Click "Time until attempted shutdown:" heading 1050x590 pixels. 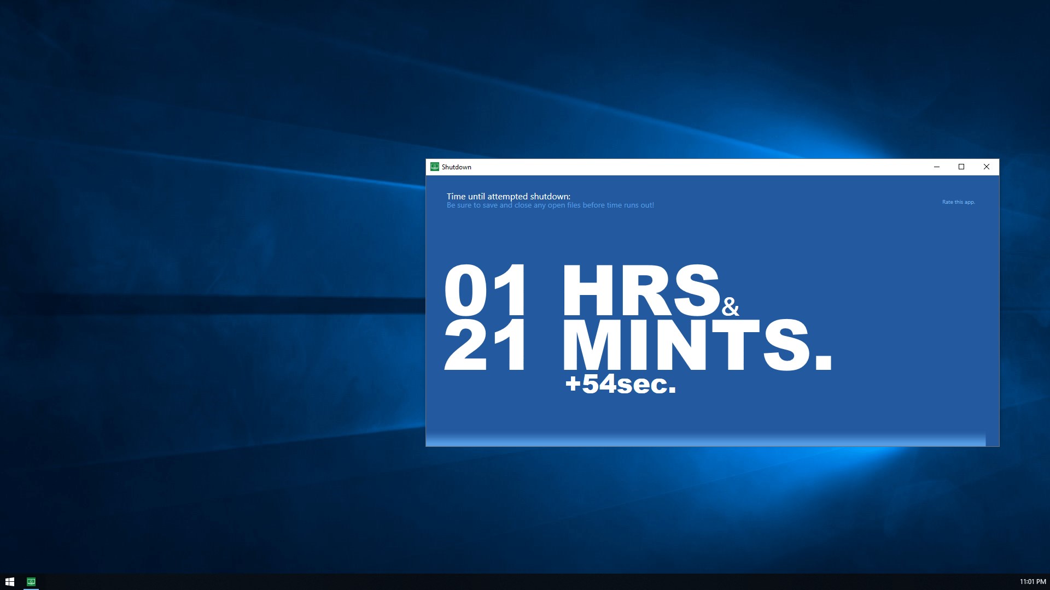point(508,196)
